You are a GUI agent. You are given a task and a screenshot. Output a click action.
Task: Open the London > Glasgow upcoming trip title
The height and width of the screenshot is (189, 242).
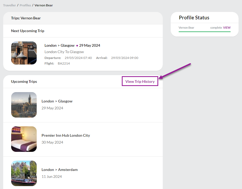pos(57,101)
